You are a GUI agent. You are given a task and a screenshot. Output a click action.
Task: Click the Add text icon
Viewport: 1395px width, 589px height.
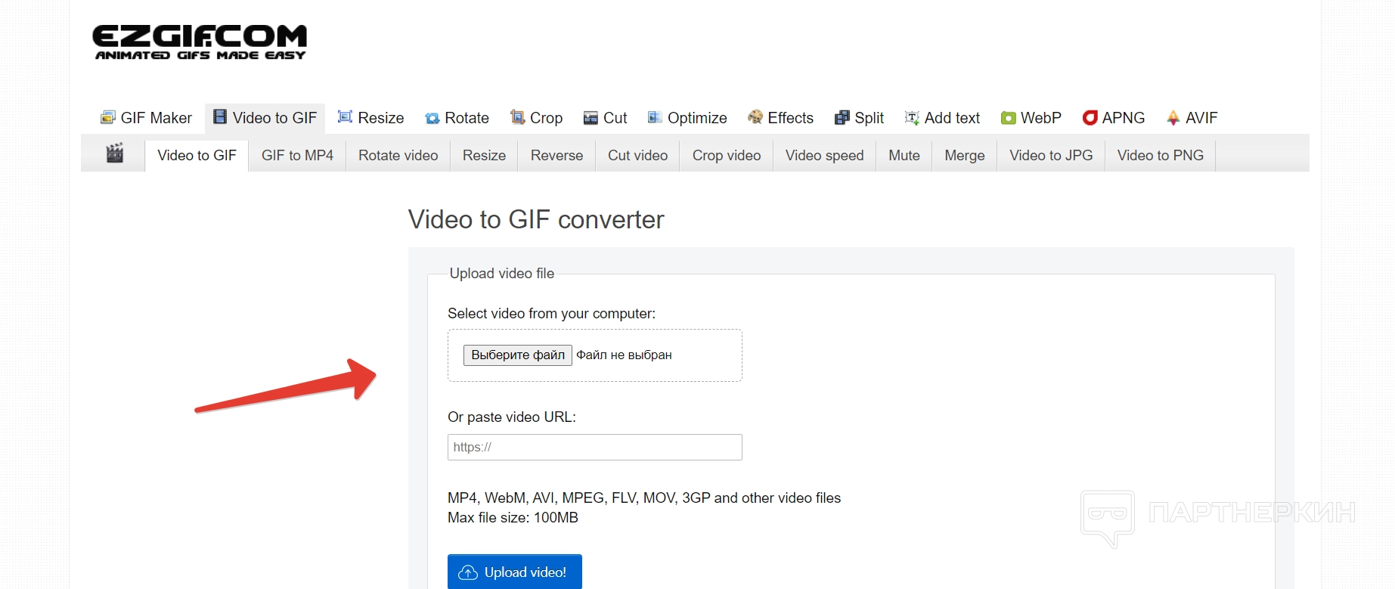912,117
